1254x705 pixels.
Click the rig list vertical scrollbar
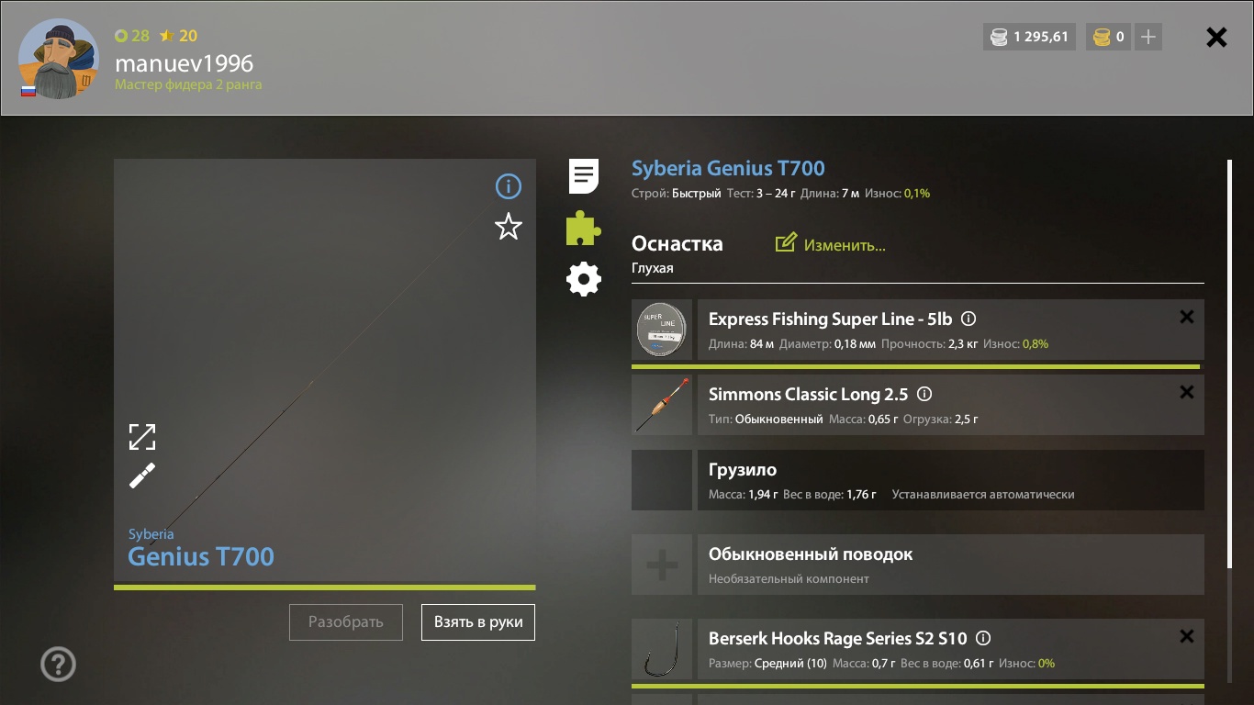1229,367
